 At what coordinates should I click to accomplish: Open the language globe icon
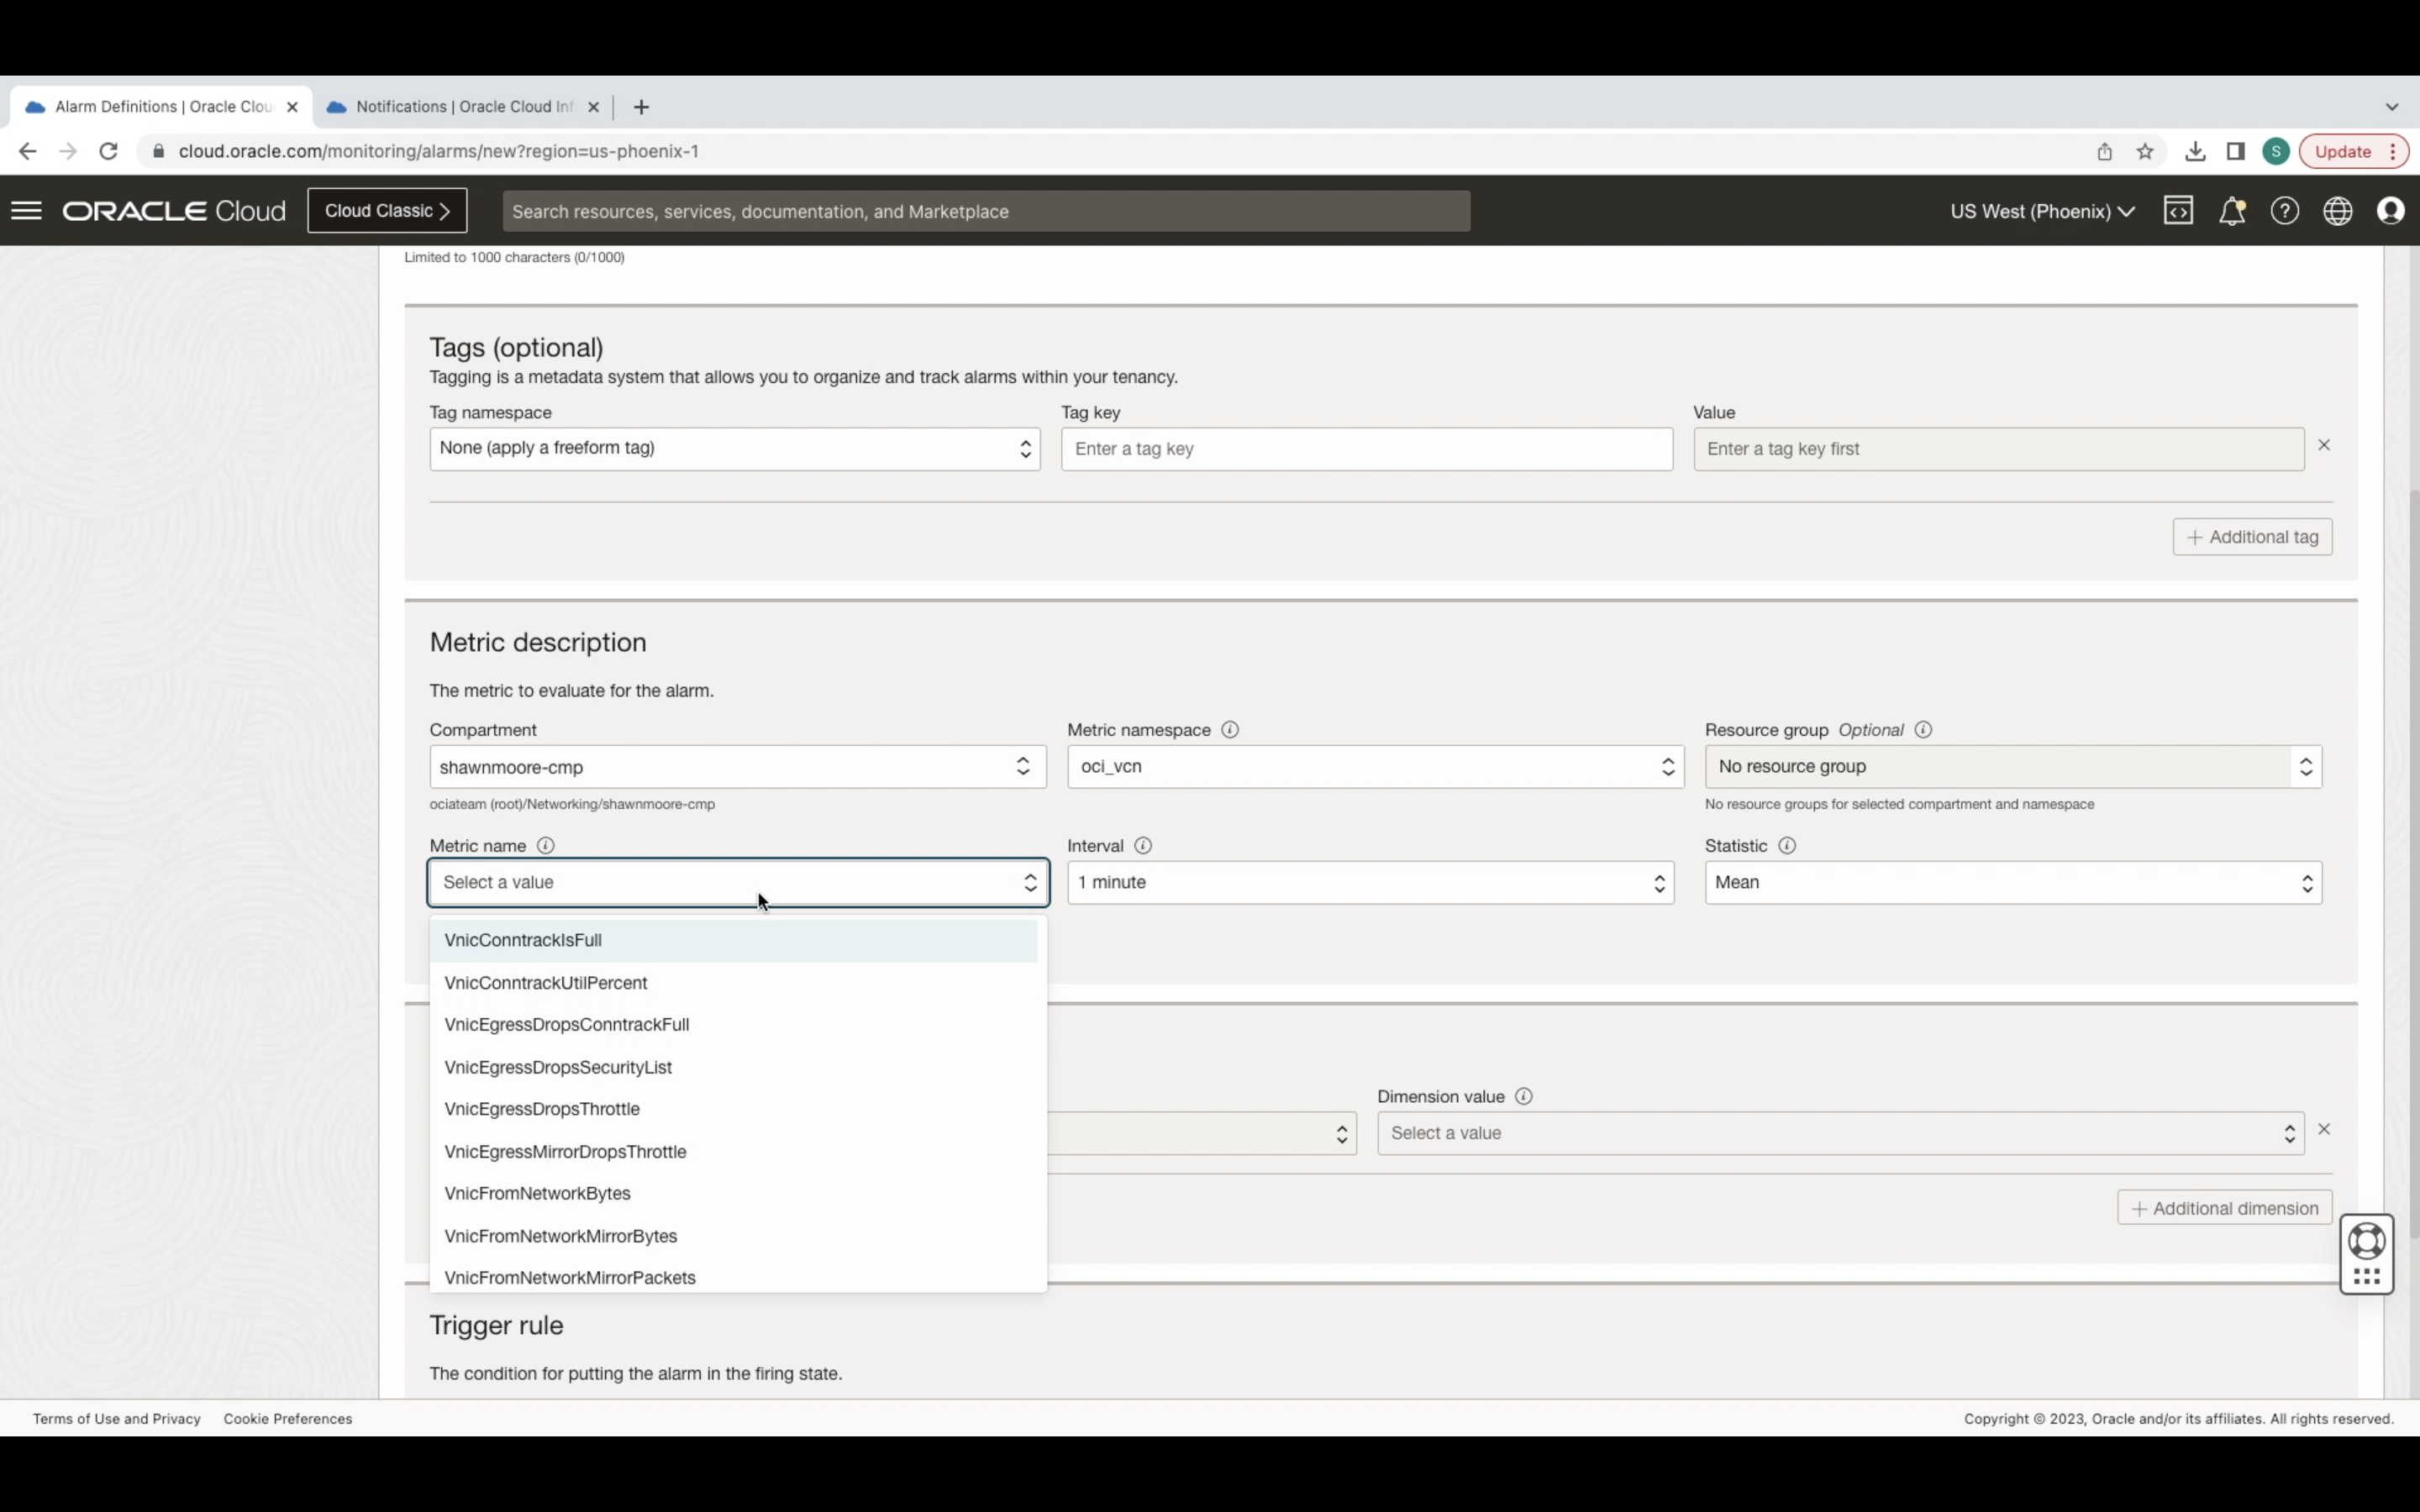(x=2337, y=211)
